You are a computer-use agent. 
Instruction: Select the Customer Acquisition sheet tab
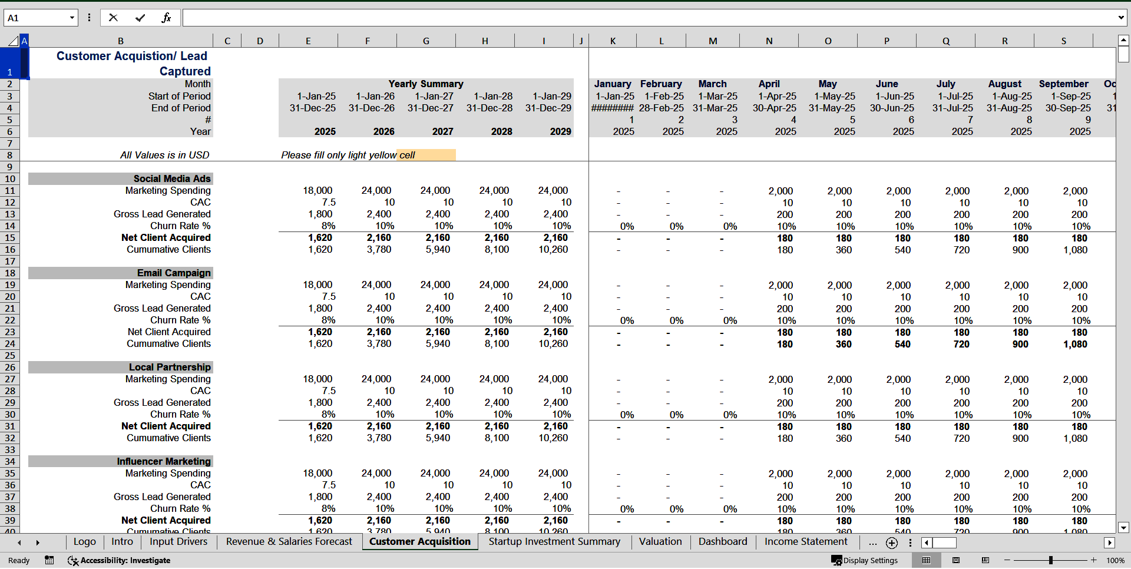click(420, 541)
